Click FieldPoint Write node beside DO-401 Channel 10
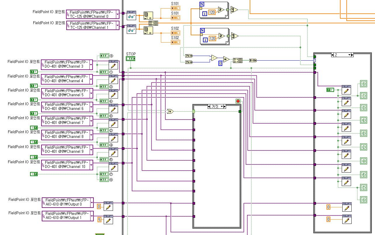 click(113, 167)
